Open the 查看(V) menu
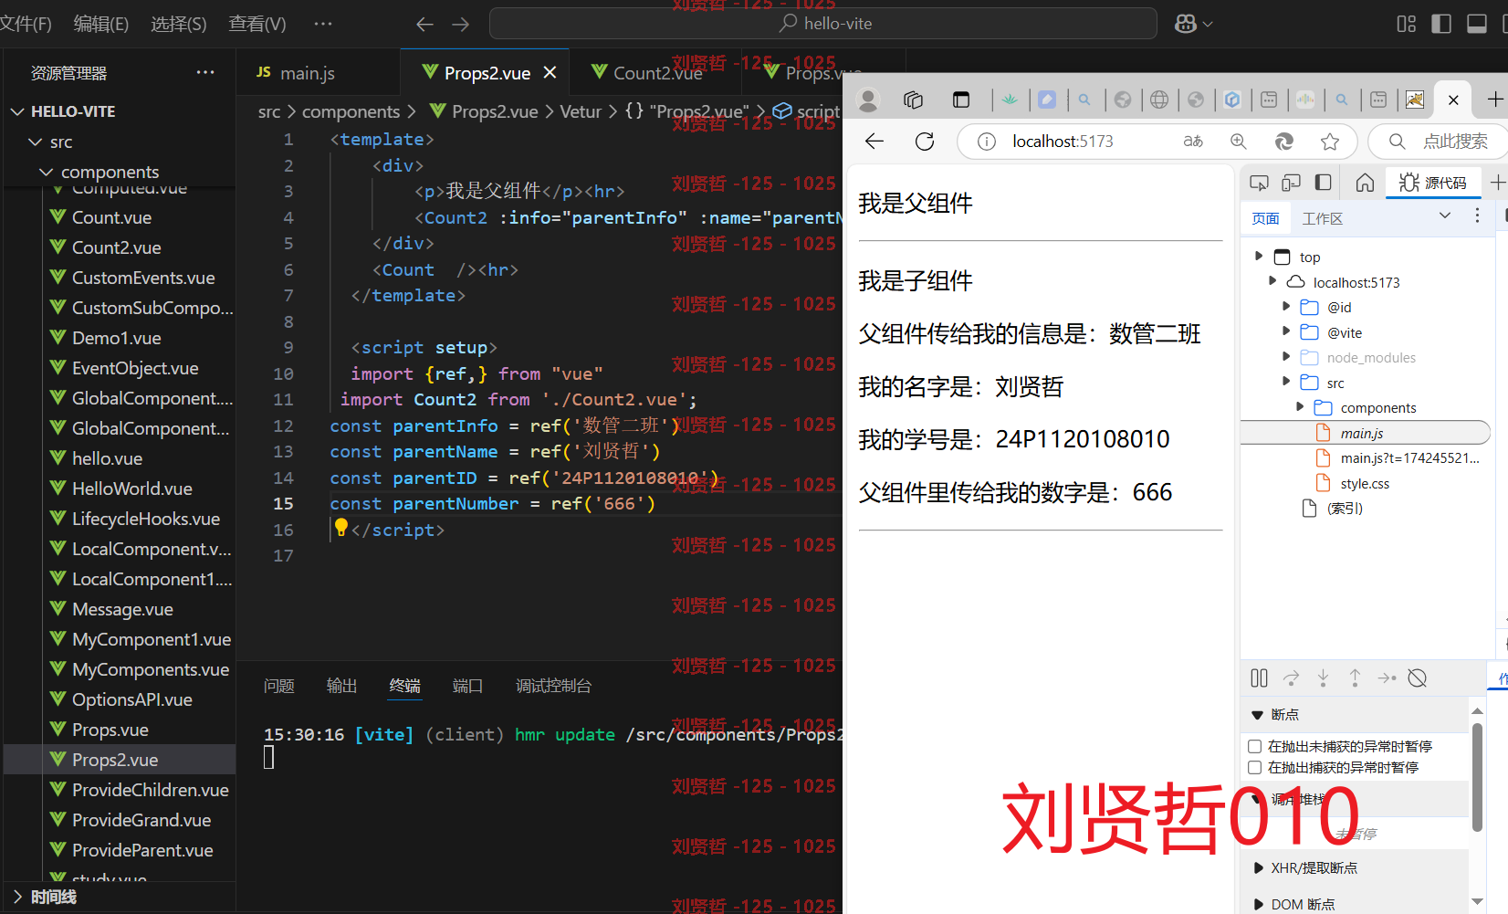Viewport: 1508px width, 914px height. [257, 24]
